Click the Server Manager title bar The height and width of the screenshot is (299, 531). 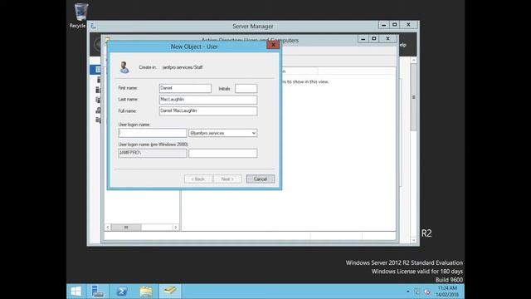click(x=252, y=26)
